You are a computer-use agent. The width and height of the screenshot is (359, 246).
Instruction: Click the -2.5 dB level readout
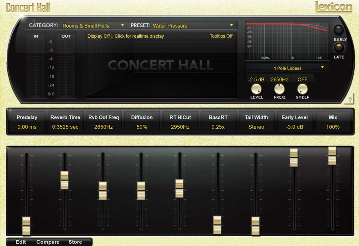[256, 80]
